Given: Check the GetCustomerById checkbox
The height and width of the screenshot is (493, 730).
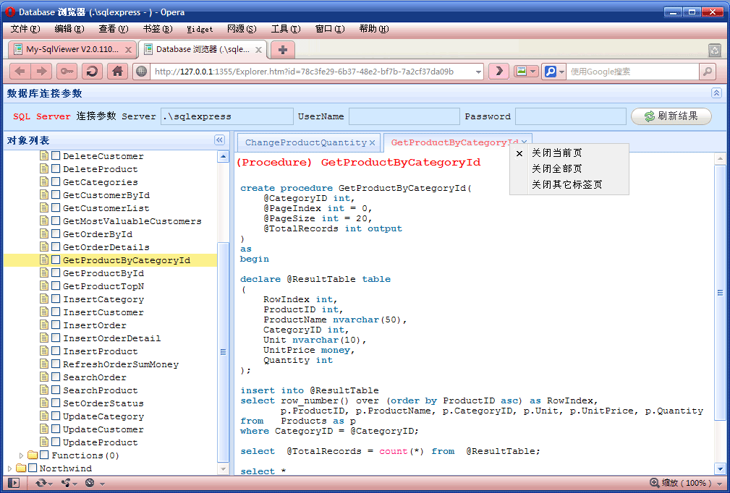Looking at the screenshot, I should [x=56, y=195].
